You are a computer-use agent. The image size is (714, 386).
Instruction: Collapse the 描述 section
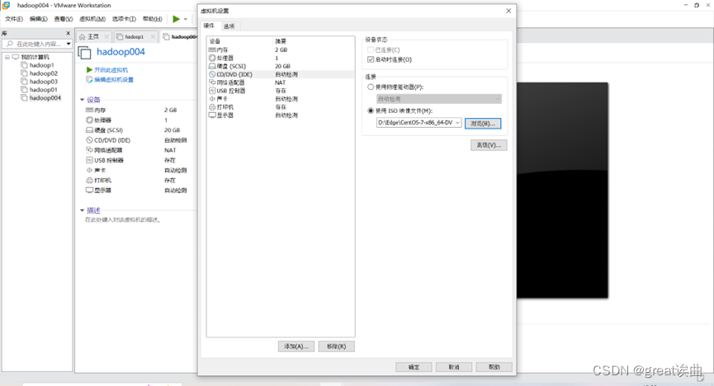point(82,210)
